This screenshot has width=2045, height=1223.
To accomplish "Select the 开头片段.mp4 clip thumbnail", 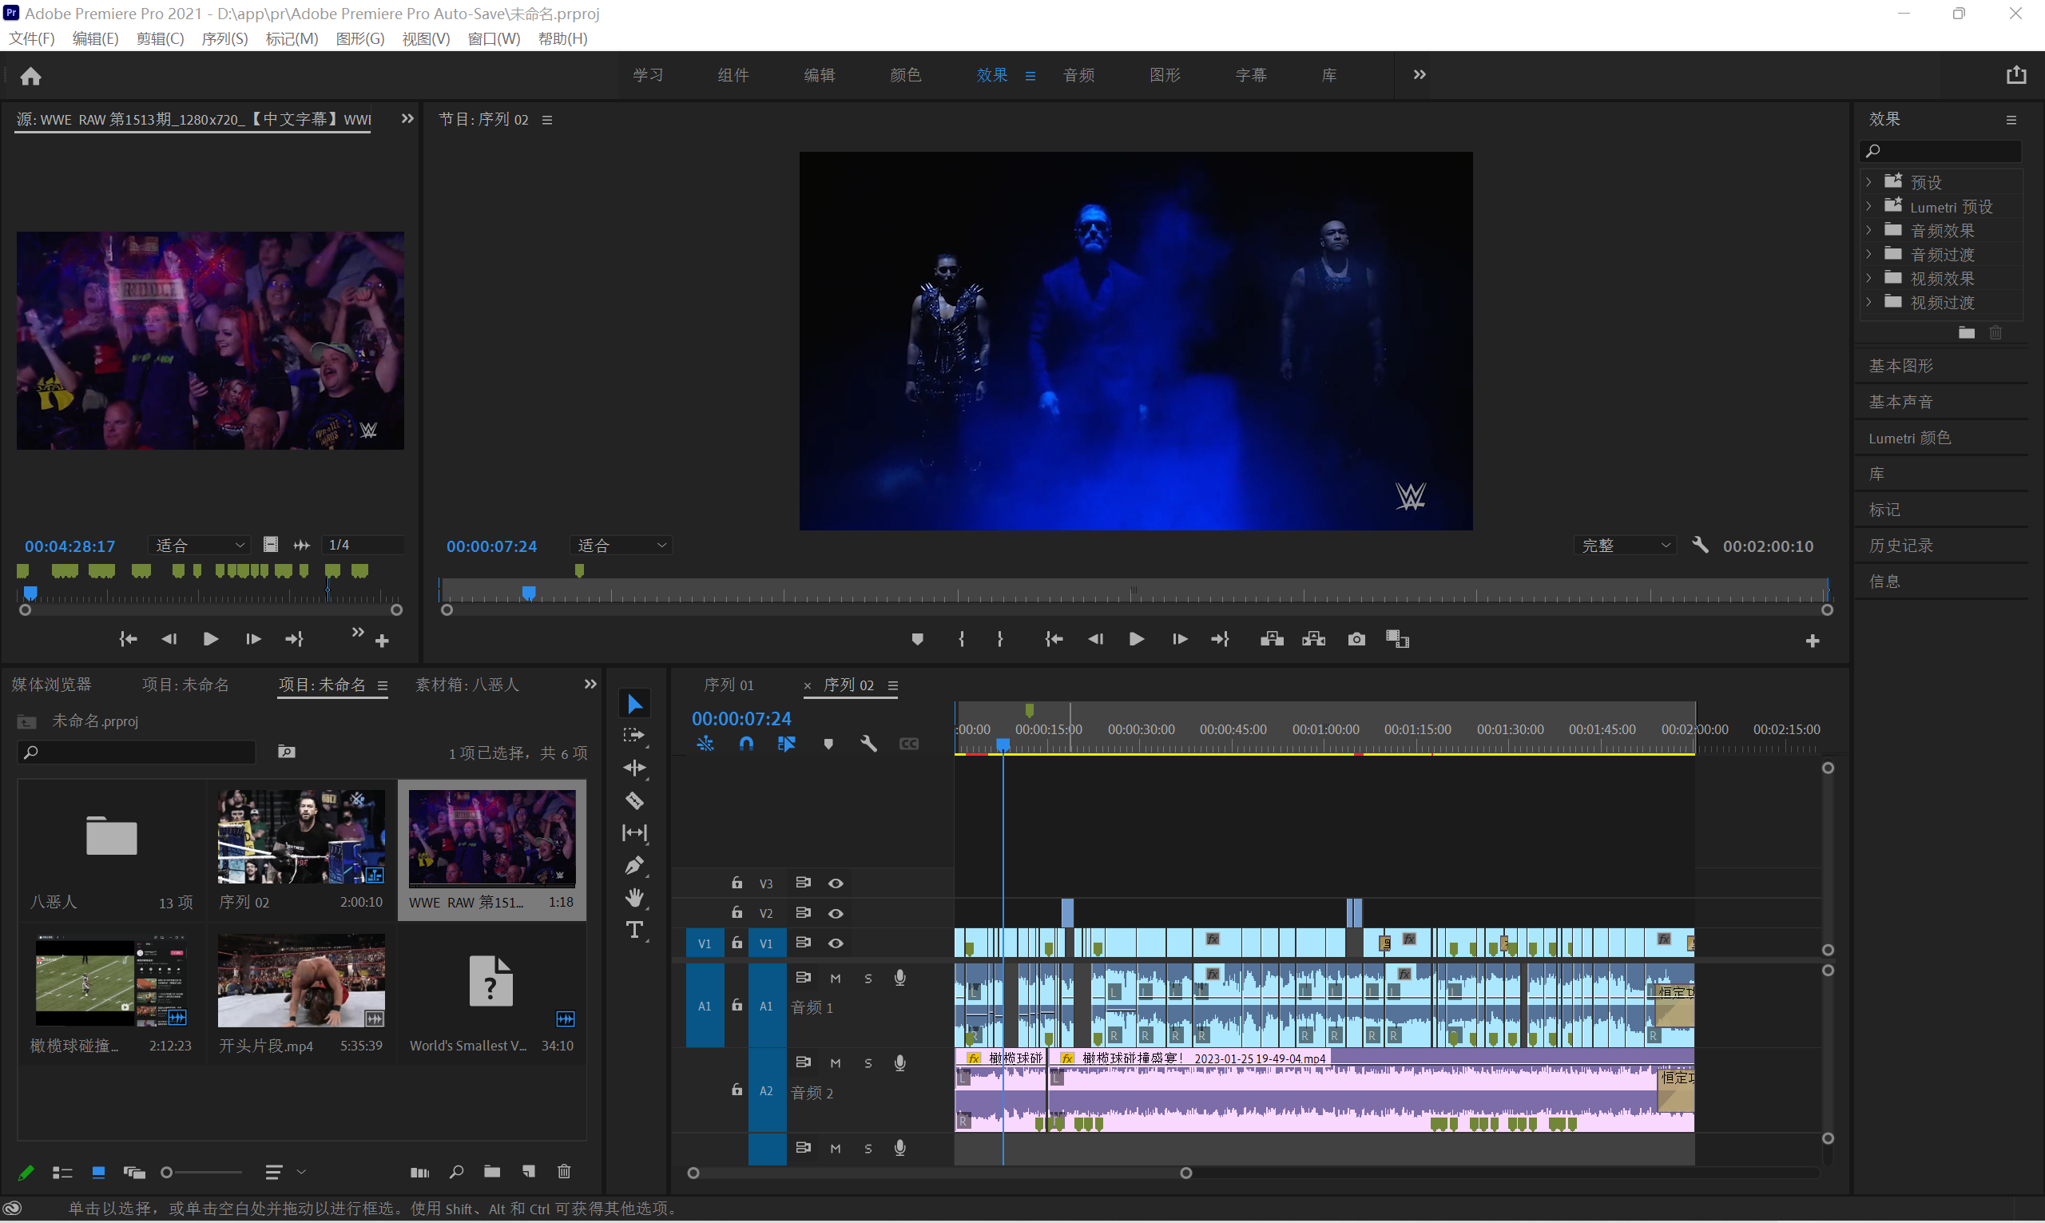I will (x=300, y=981).
